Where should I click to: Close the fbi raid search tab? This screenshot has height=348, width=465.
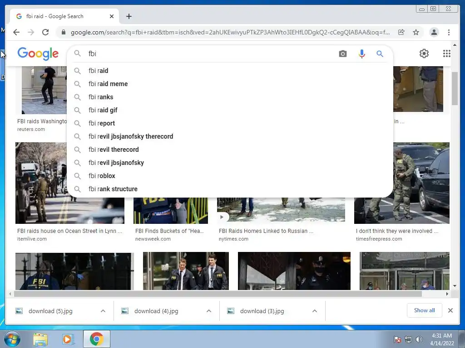coord(112,16)
